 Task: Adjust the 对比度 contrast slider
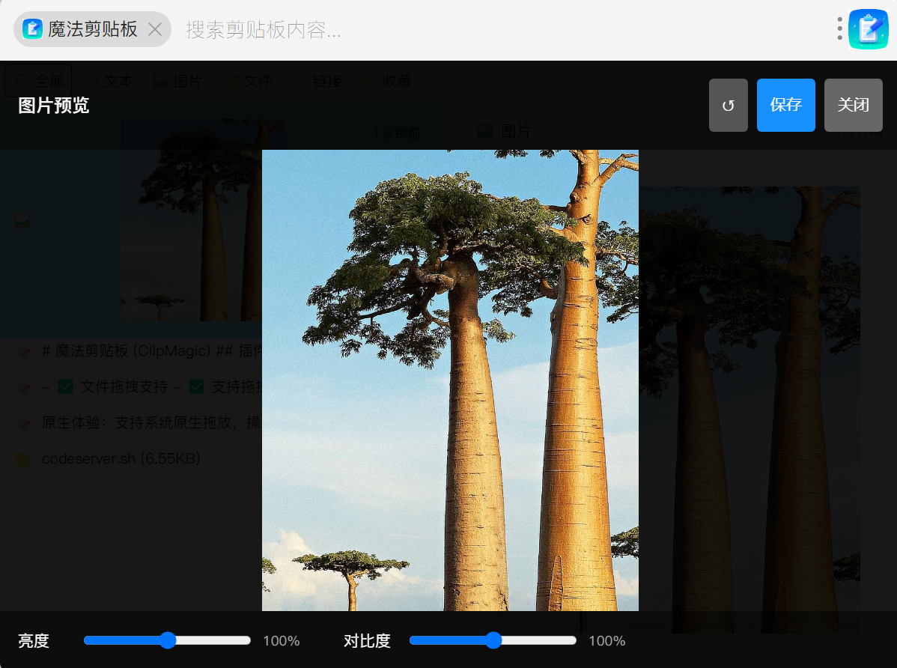(x=493, y=640)
